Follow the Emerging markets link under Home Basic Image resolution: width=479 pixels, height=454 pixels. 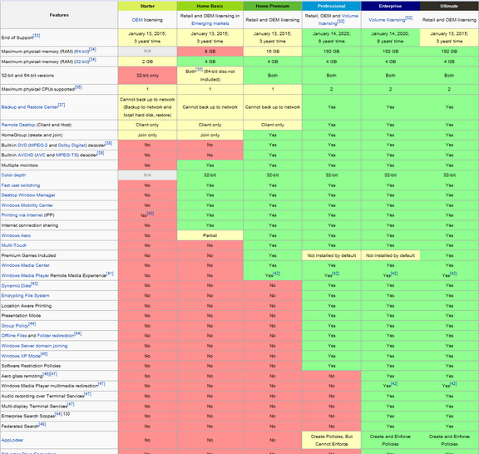click(210, 23)
